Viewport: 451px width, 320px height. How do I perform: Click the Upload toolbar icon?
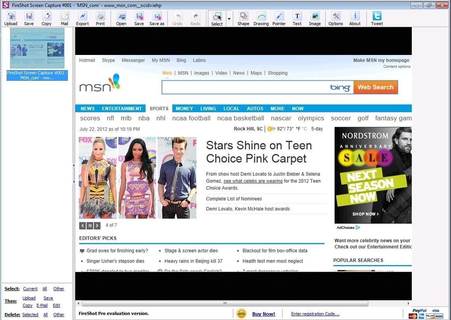tap(11, 19)
